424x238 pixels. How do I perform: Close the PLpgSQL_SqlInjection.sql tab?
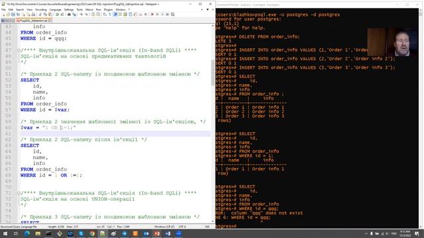[x=50, y=20]
